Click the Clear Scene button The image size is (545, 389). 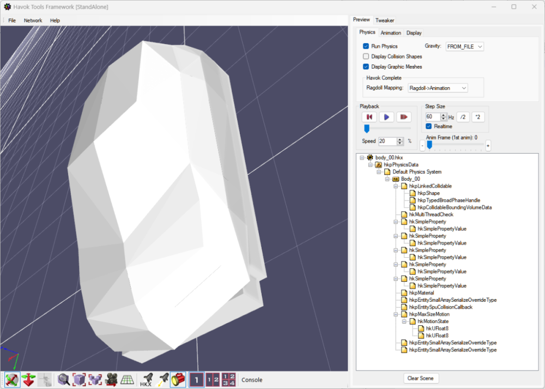click(421, 379)
